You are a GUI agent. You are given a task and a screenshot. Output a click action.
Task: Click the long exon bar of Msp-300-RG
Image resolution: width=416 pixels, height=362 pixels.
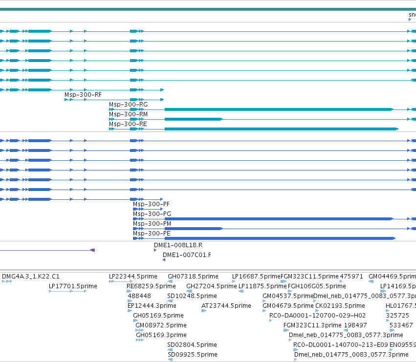[279, 109]
